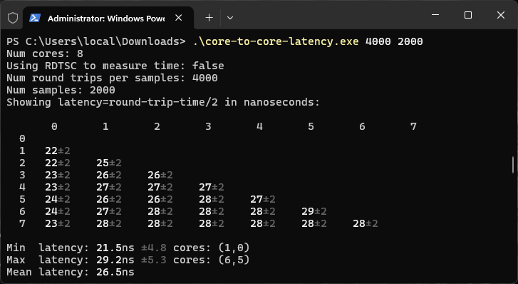Click the 22±2 value in row 2

[58, 163]
